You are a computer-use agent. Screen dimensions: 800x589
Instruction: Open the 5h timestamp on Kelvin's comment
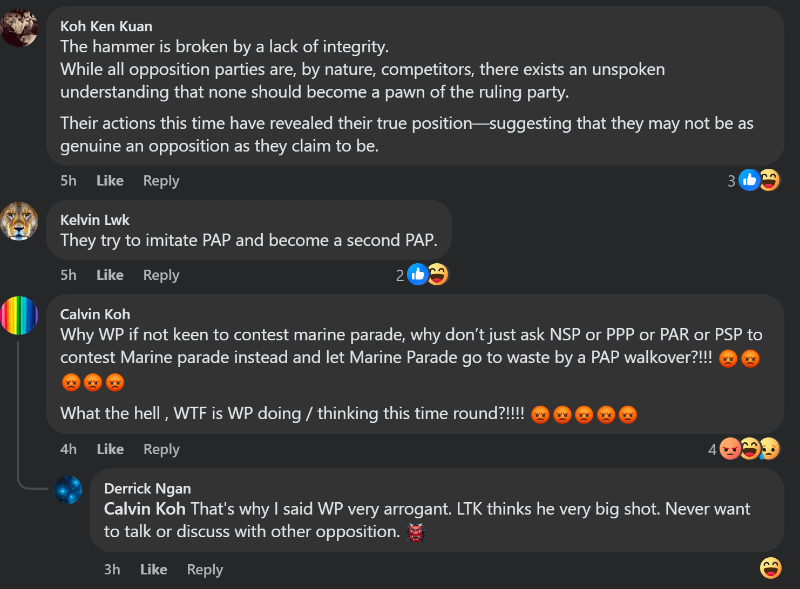coord(69,275)
